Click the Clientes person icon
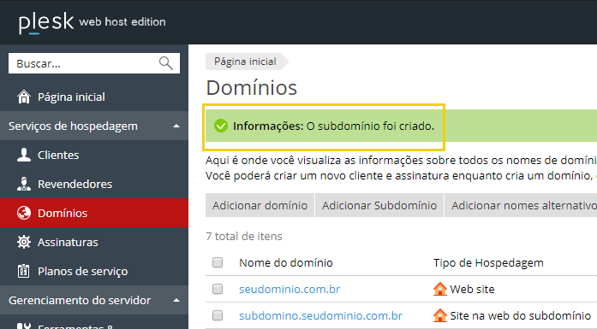597x329 pixels. pos(24,155)
